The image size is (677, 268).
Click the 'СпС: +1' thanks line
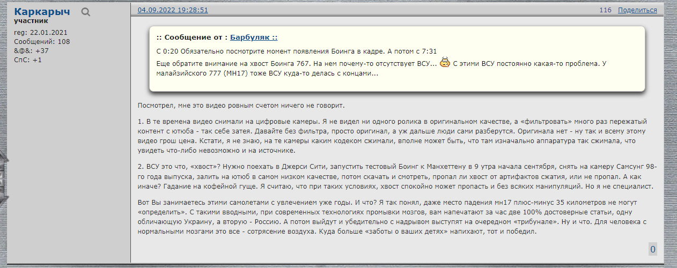28,59
